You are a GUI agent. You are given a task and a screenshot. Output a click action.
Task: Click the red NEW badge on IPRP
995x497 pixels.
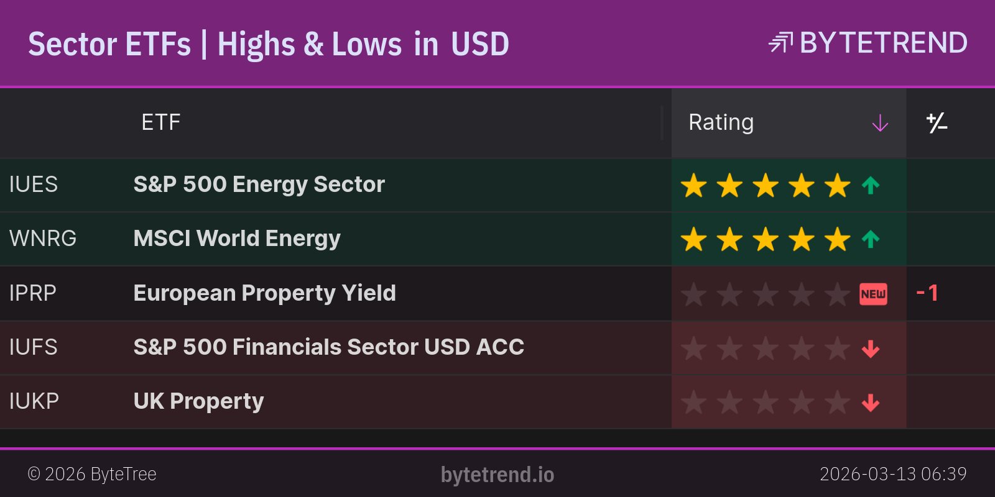coord(873,294)
